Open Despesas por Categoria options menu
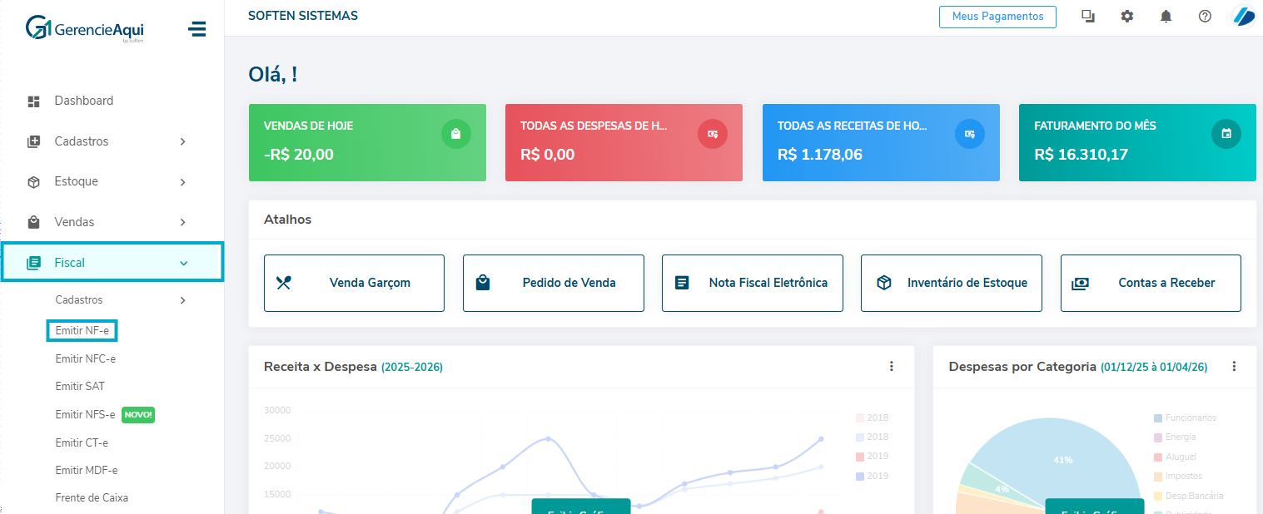The width and height of the screenshot is (1263, 514). pos(1234,367)
